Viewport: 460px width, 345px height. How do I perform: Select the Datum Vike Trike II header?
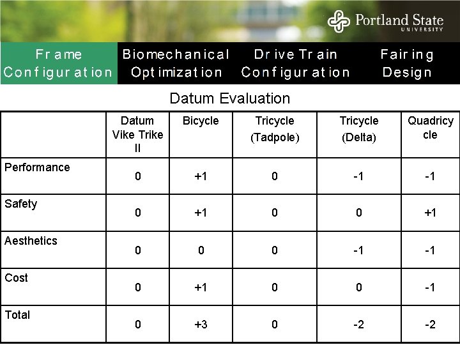click(x=137, y=134)
